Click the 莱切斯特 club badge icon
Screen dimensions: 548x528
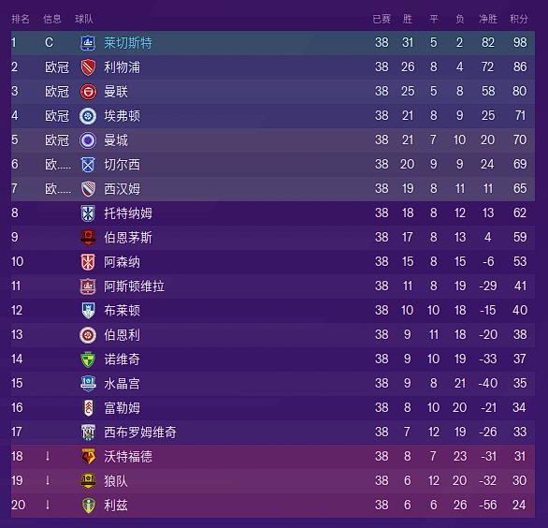[88, 43]
